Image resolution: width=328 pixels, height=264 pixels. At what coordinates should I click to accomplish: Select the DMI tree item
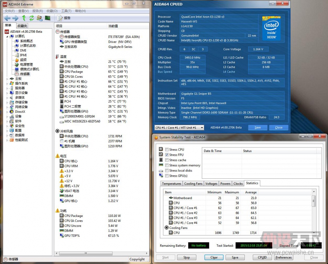[x=23, y=51]
